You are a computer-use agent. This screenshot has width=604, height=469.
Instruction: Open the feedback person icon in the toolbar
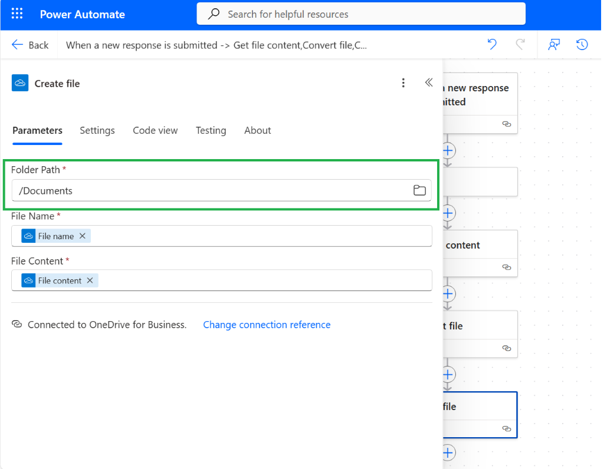554,45
